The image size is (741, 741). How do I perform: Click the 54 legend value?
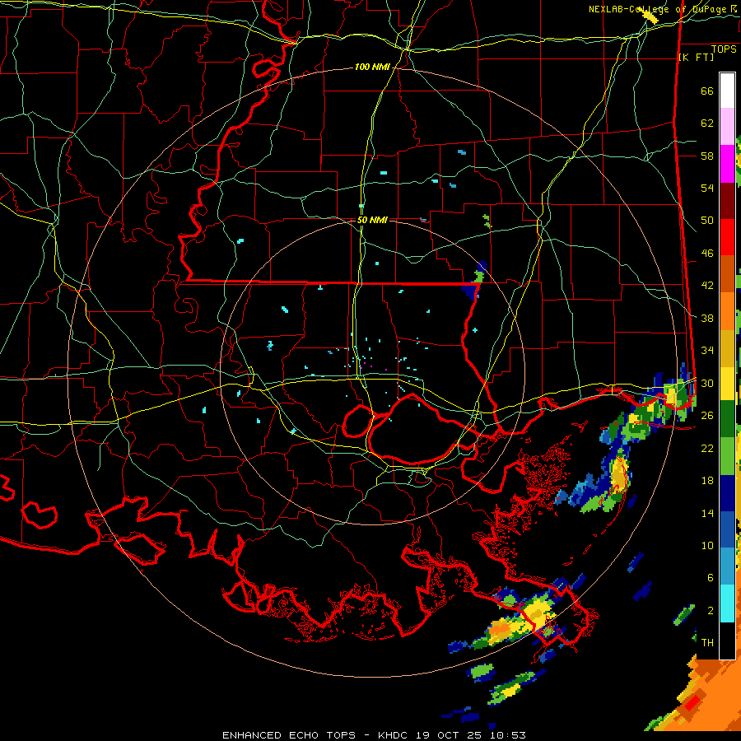click(x=707, y=188)
